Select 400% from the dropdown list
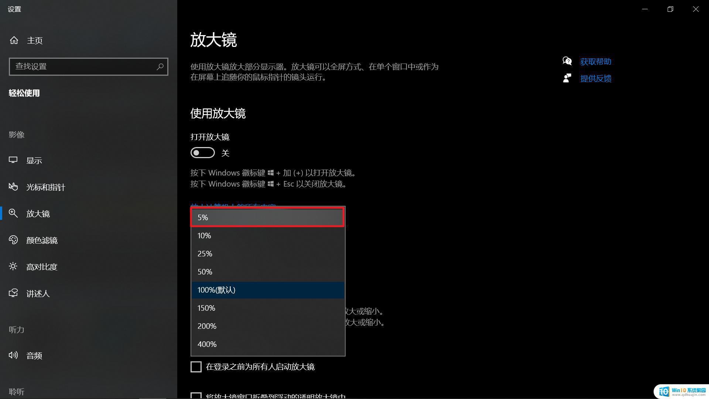This screenshot has width=709, height=399. (x=268, y=344)
